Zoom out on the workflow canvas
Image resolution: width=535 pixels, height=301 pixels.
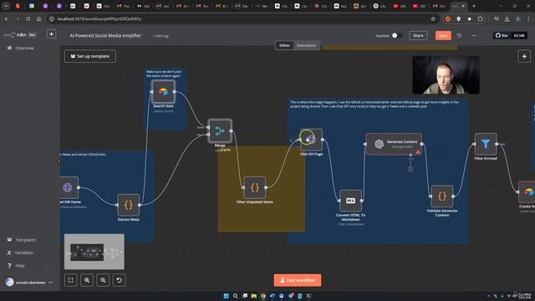coord(103,280)
